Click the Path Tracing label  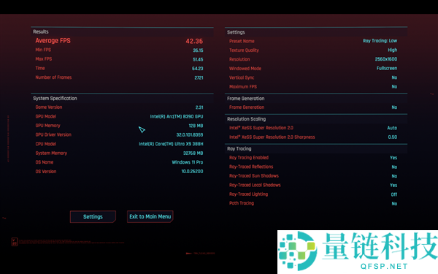tap(242, 203)
